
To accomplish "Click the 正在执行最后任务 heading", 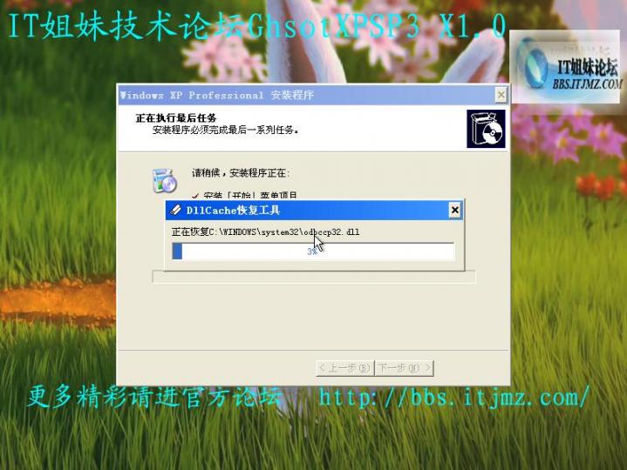I will 176,117.
